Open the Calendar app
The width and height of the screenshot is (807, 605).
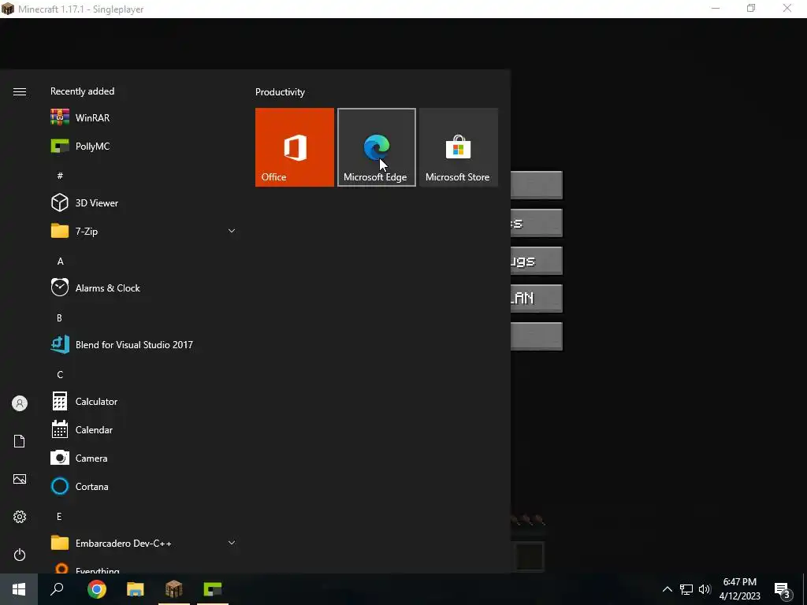pos(144,429)
